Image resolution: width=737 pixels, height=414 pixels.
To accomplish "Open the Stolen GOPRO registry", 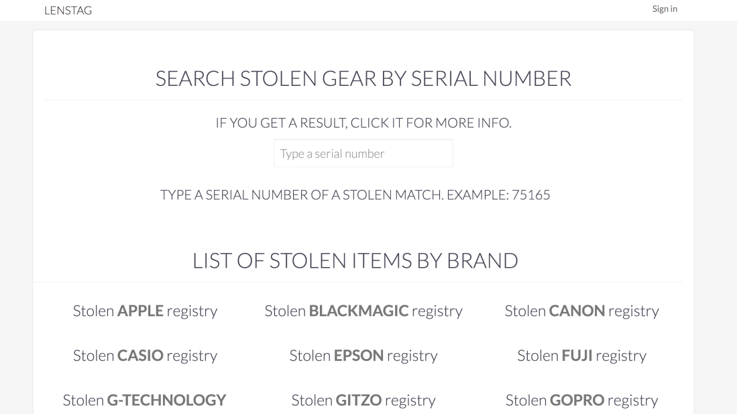I will click(581, 401).
